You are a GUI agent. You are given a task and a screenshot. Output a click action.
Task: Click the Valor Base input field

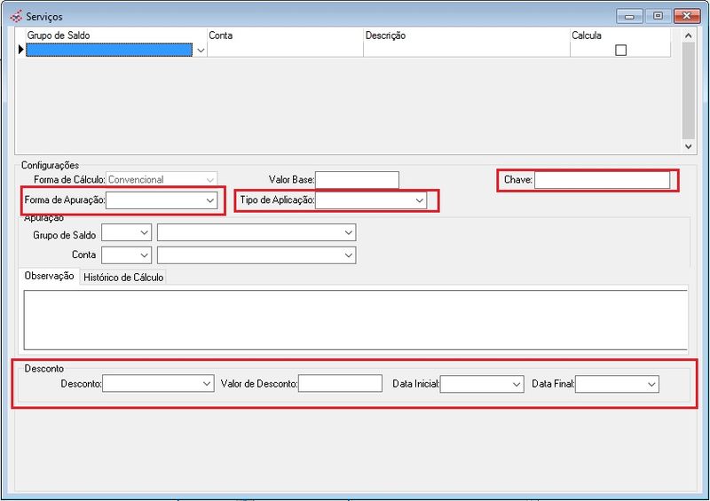[357, 180]
